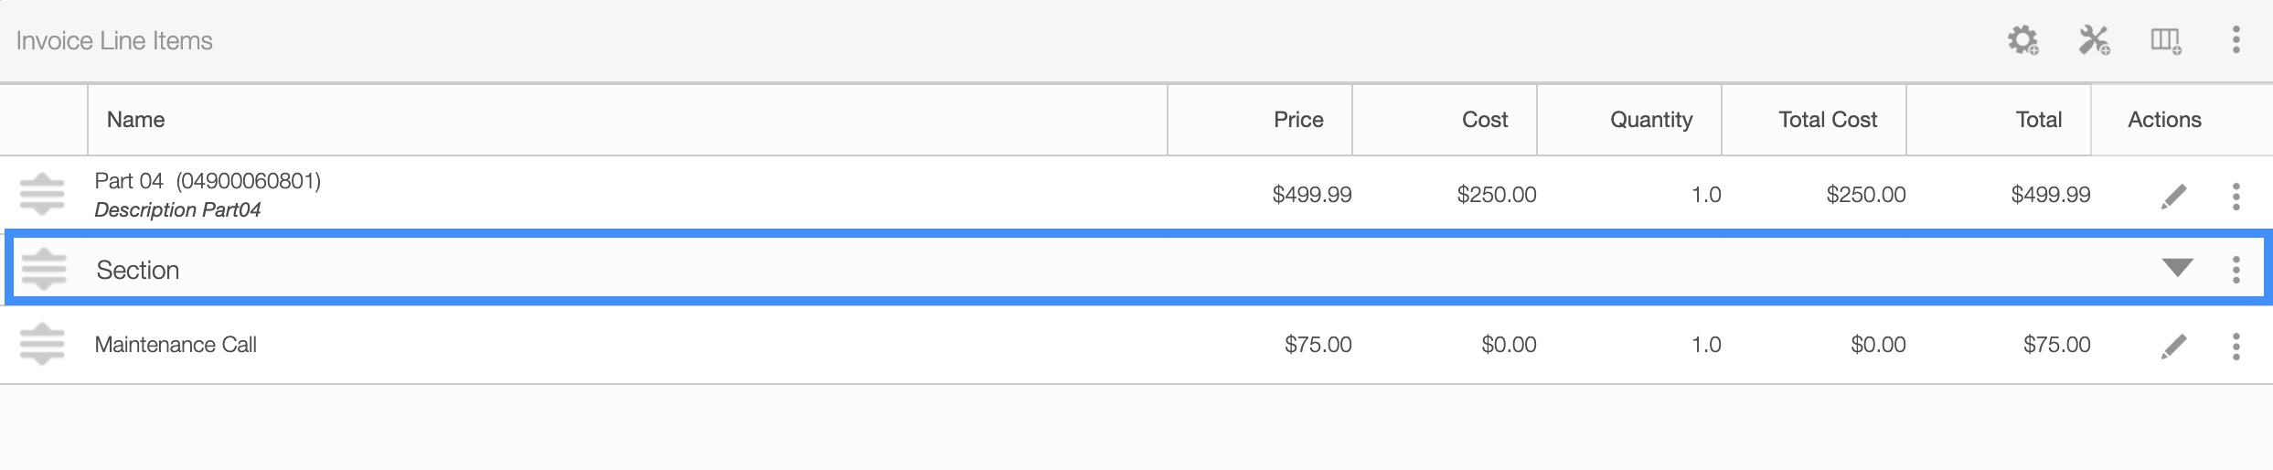Click the Price column header

click(x=1298, y=120)
